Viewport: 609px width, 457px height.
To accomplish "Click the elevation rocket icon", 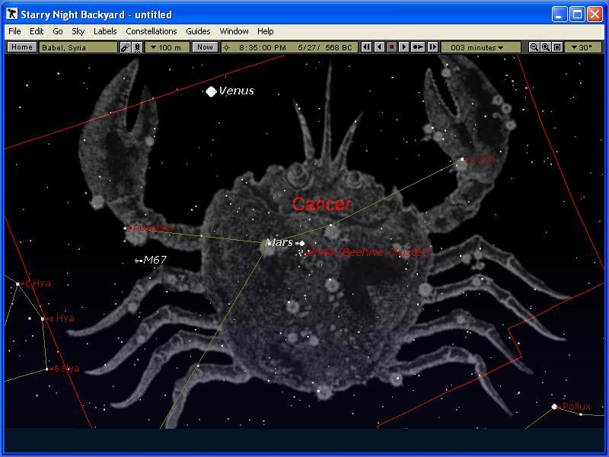I will tap(137, 47).
